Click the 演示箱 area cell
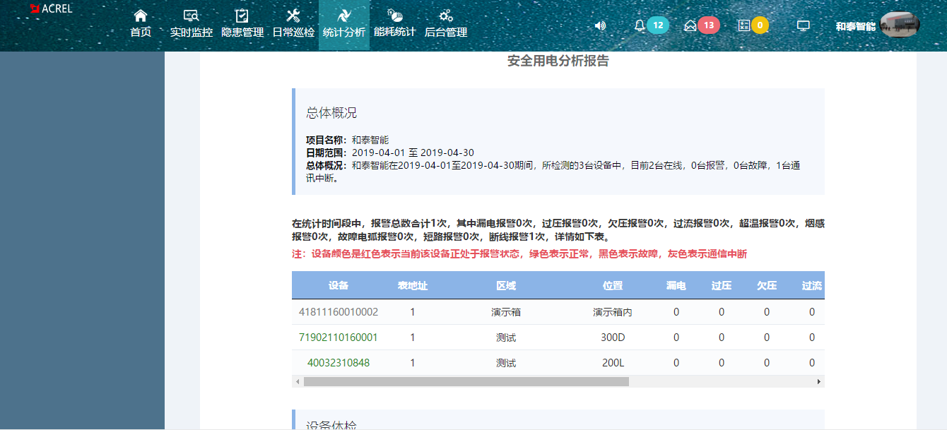Screen dimensions: 947x430 tap(506, 312)
